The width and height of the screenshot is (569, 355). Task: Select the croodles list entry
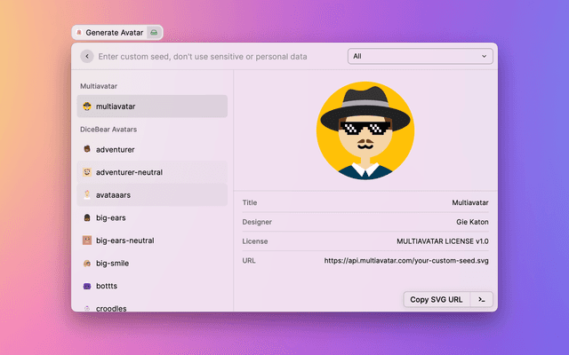110,308
